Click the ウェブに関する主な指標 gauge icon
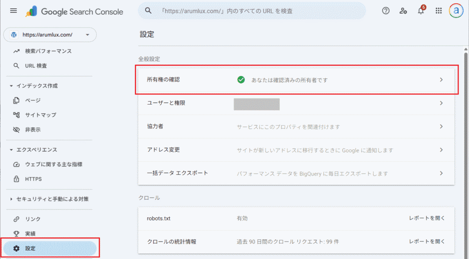Viewport: 469px width, 259px height. (x=16, y=165)
